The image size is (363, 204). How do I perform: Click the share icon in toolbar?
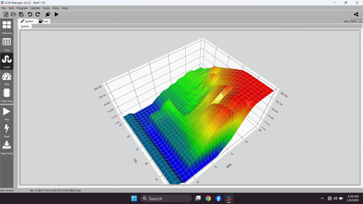[356, 15]
